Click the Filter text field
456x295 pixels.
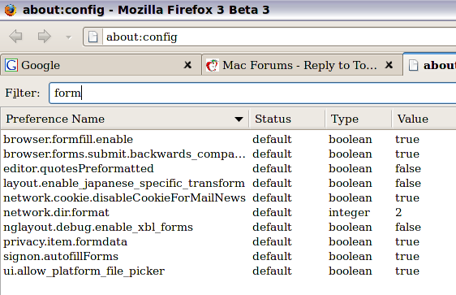(x=252, y=93)
